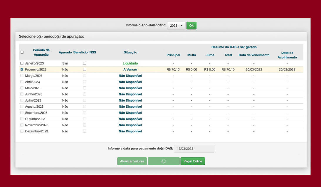Viewport: 321px width, 187px height.
Task: Click the A Vencer status for Fevereiro
Action: (x=130, y=70)
